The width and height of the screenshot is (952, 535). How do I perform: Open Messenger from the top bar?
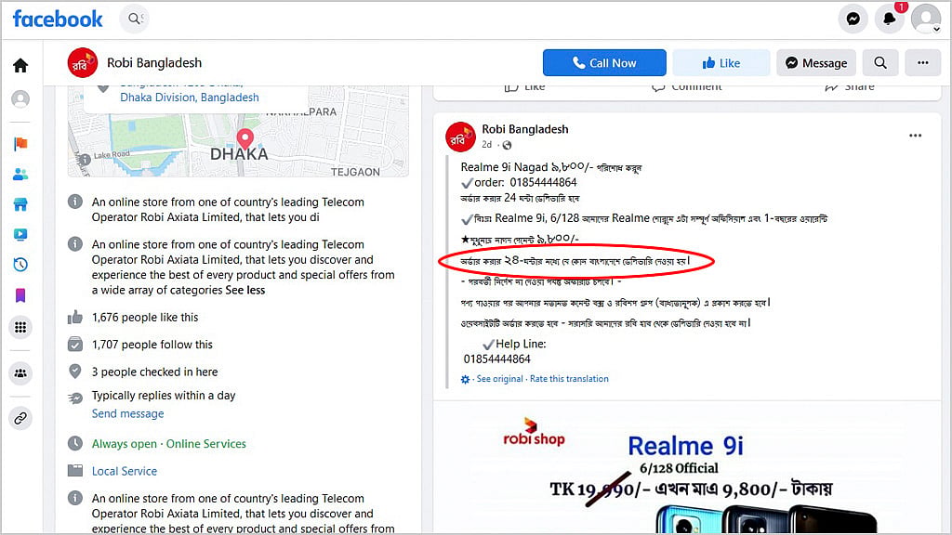point(853,19)
